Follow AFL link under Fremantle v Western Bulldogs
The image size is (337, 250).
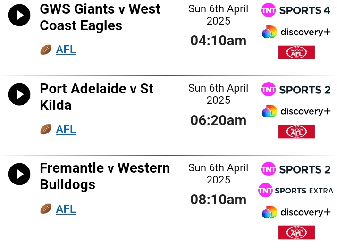coord(66,209)
